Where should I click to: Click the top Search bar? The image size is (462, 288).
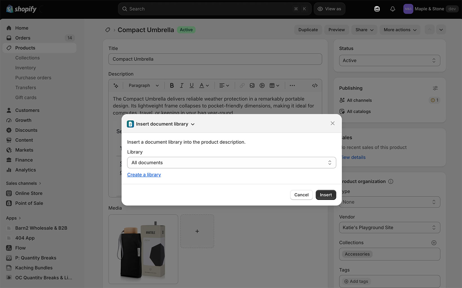pyautogui.click(x=215, y=9)
